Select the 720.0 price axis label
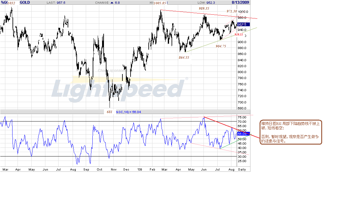 pos(242,96)
